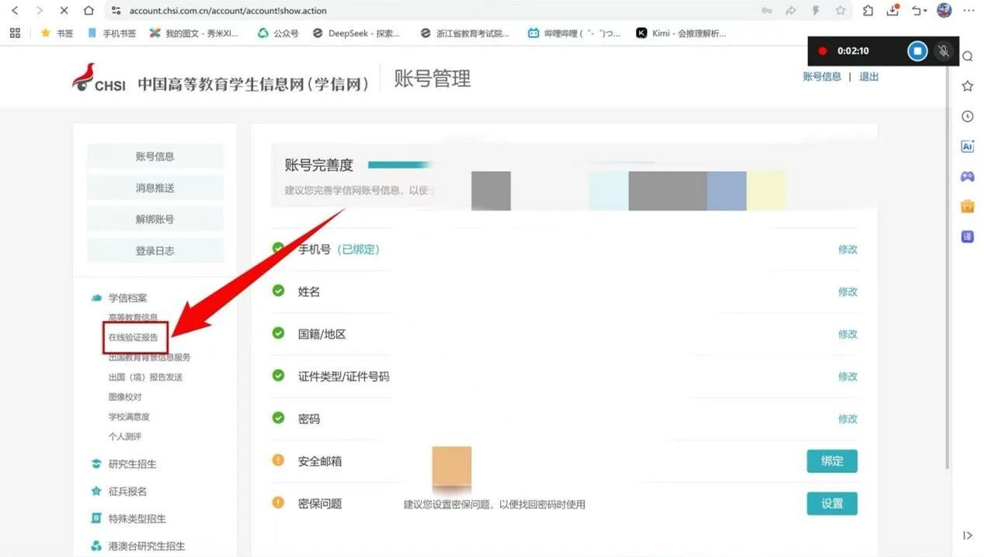Click 绑定 button for 安全邮箱

(x=832, y=461)
